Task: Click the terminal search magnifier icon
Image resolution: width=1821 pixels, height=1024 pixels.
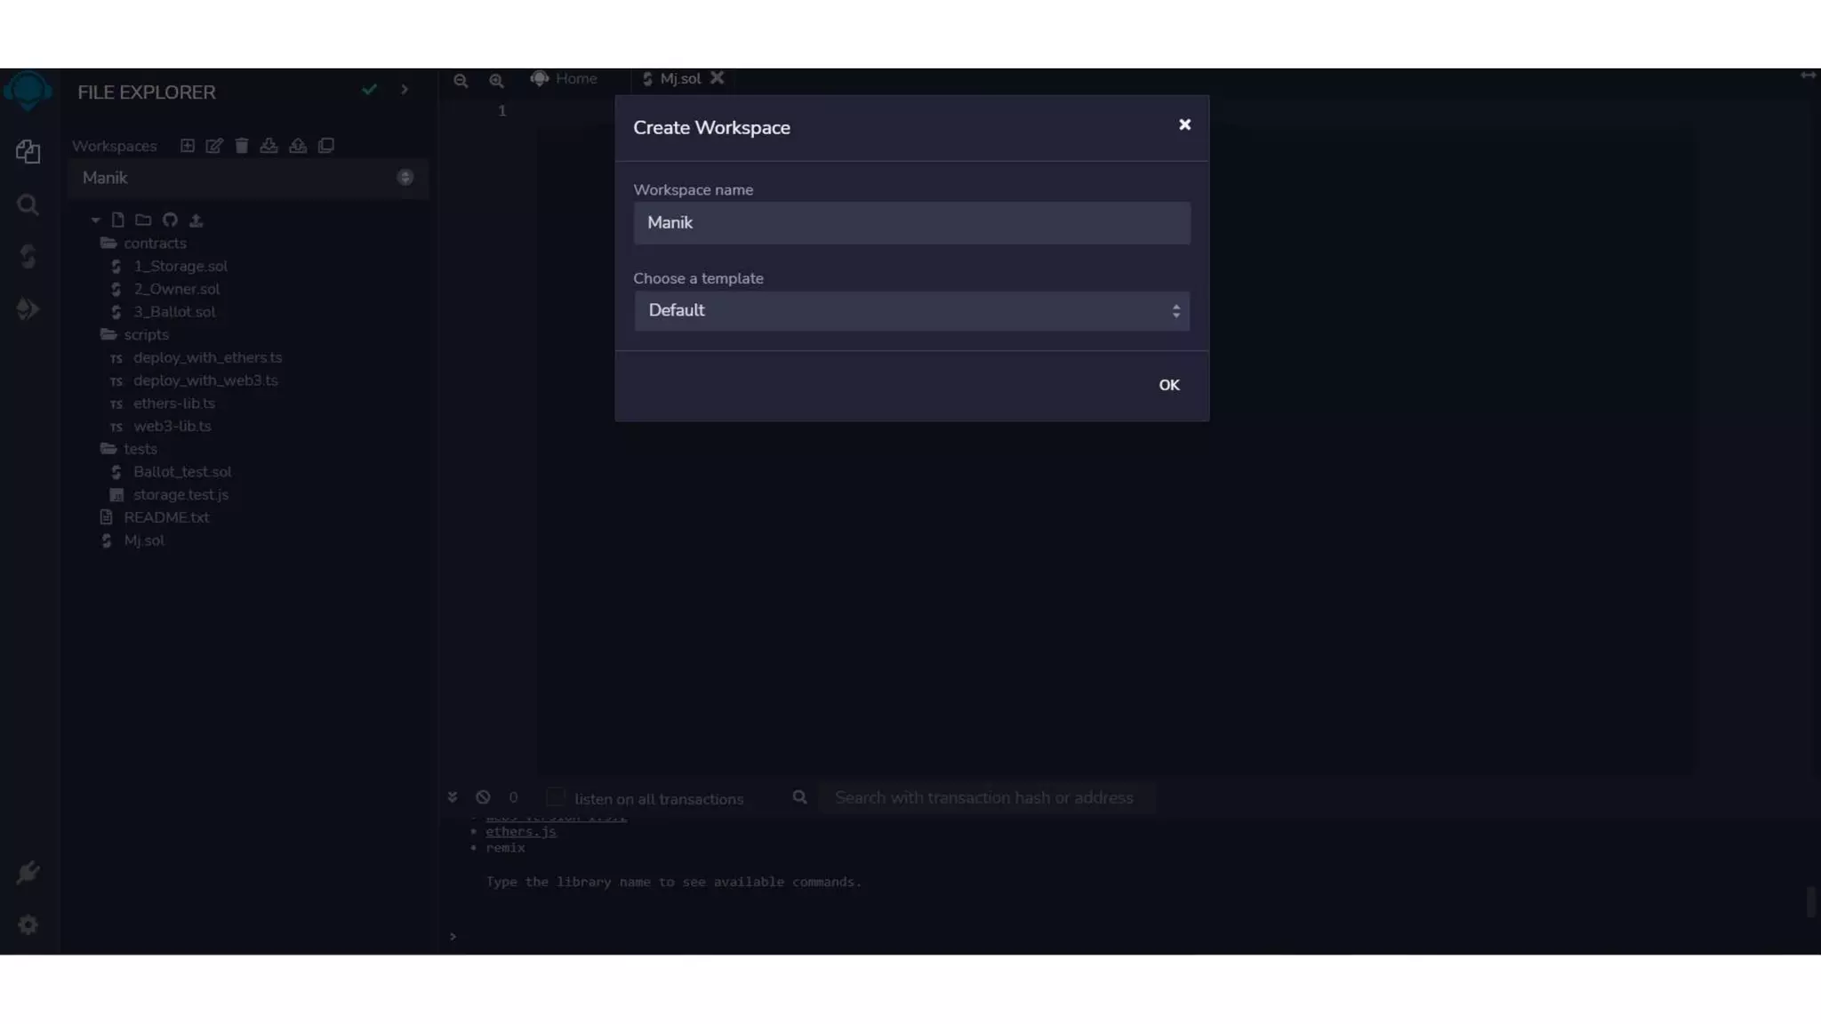Action: coord(800,797)
